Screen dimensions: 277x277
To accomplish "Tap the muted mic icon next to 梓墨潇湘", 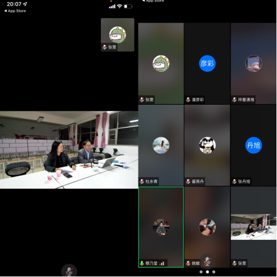I will [x=235, y=100].
